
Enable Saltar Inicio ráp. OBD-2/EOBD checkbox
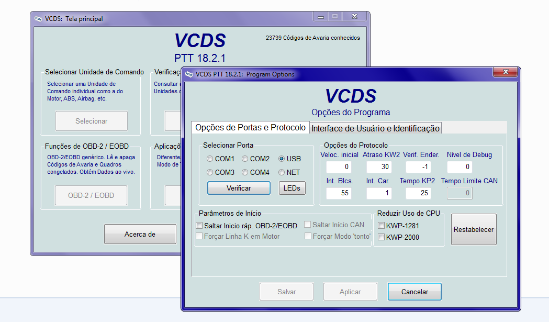199,225
